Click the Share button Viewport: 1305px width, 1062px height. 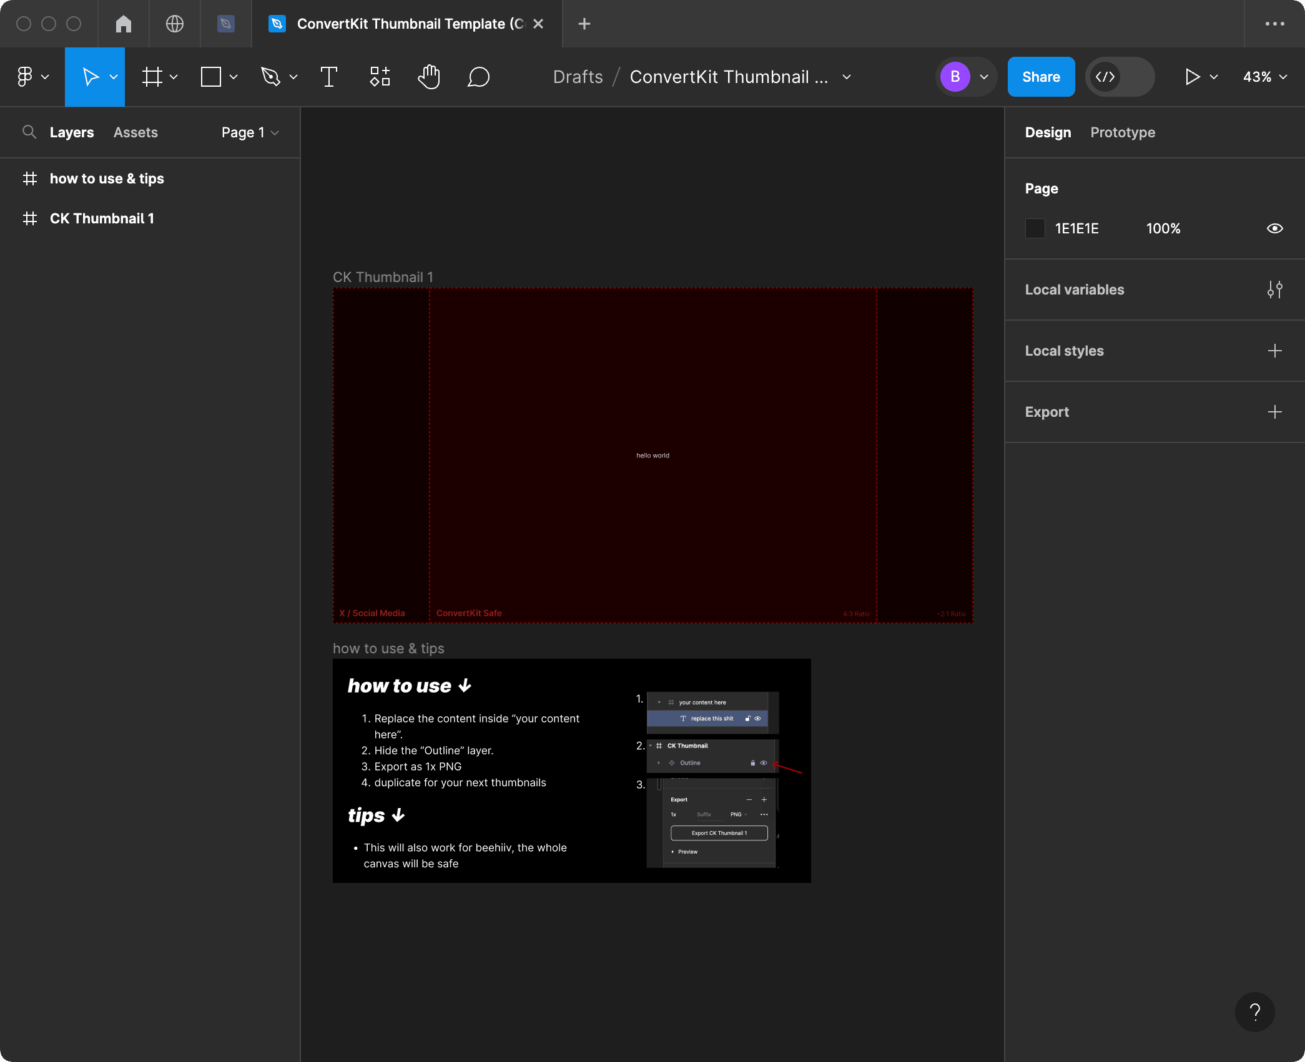(1041, 77)
